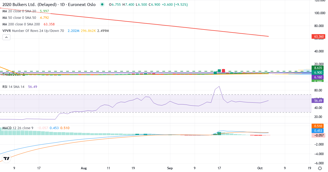Image resolution: width=328 pixels, height=172 pixels.
Task: Click the 80.000 price axis label
Action: 319,26
